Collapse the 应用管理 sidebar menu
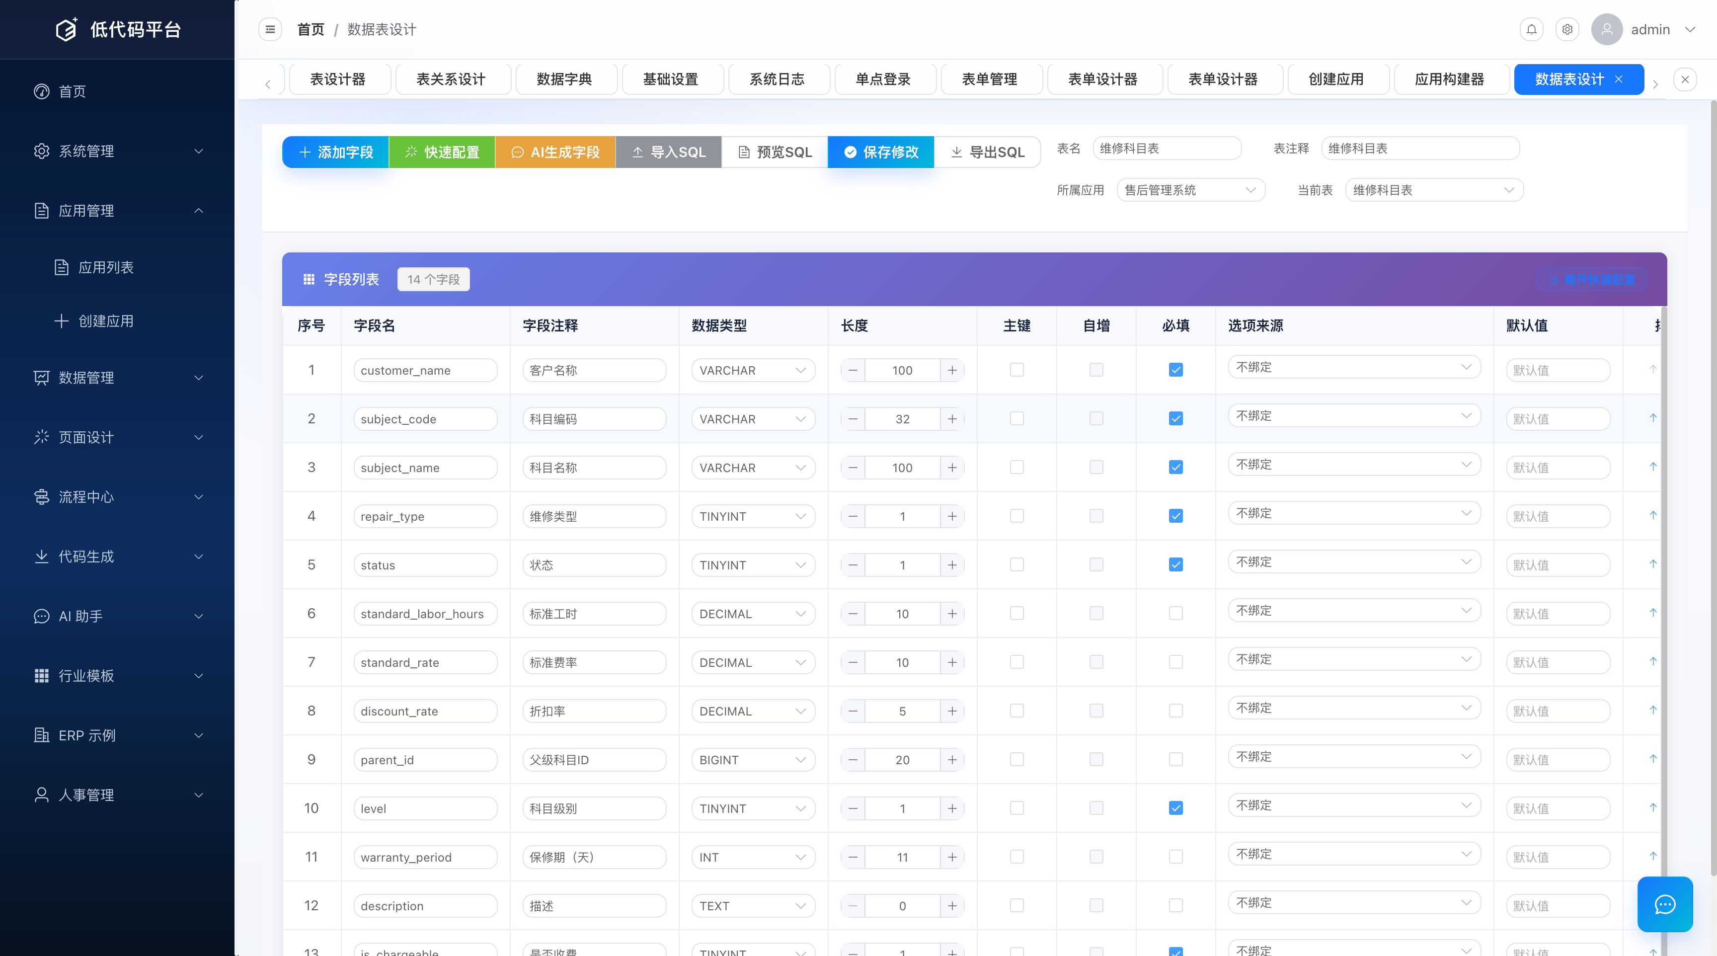The image size is (1717, 956). click(117, 211)
